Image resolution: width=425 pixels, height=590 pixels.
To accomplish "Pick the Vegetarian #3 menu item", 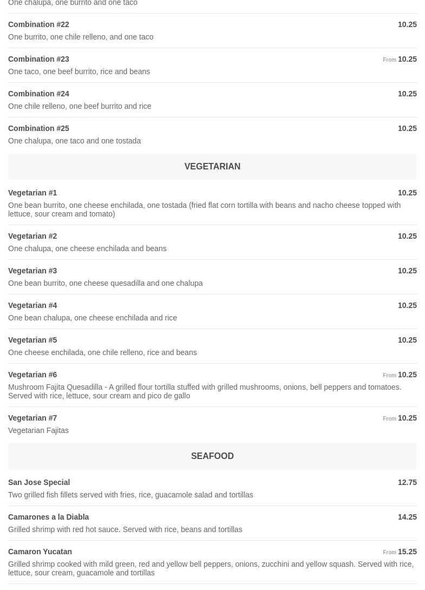I will pos(32,271).
